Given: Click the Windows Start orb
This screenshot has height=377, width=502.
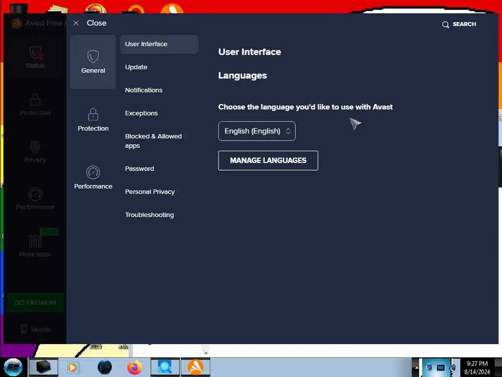Looking at the screenshot, I should tap(13, 367).
